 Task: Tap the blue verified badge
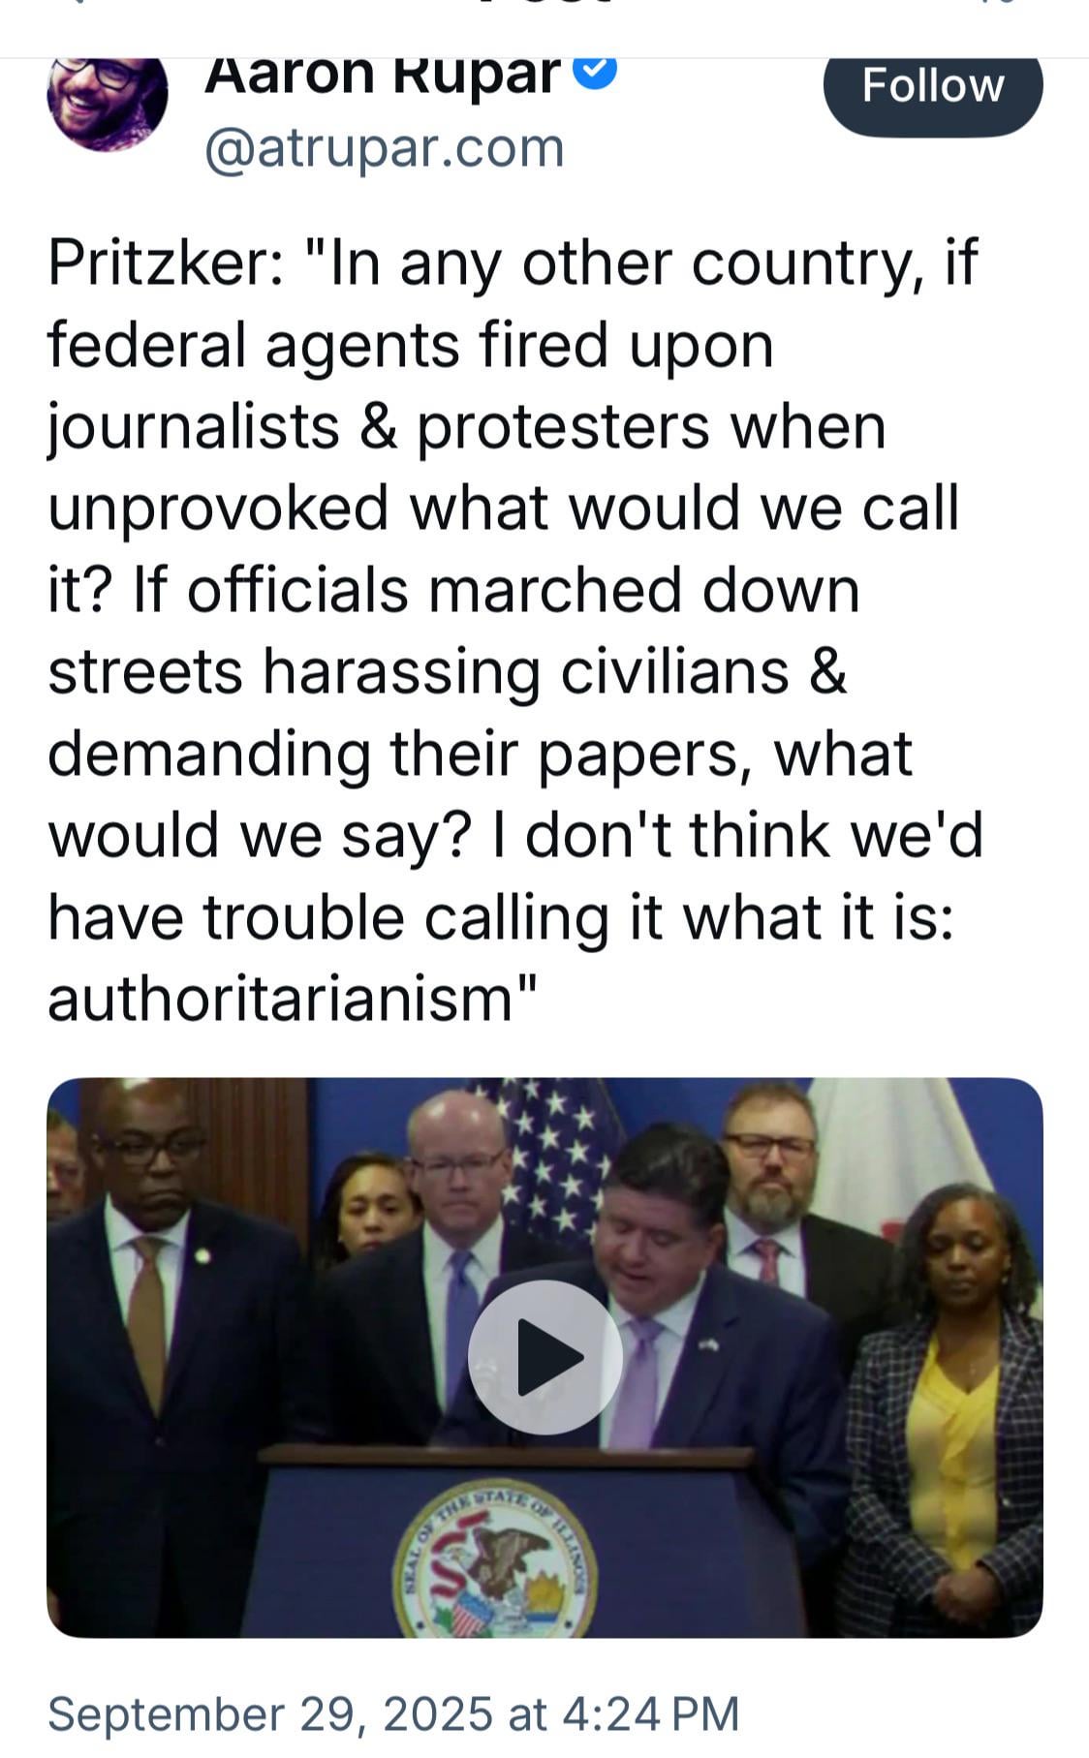pos(595,71)
